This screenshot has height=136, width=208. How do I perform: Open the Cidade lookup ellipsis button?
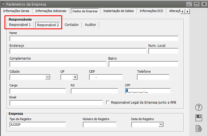tap(48, 77)
